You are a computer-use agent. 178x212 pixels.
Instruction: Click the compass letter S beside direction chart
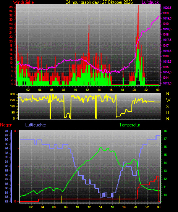(167, 107)
